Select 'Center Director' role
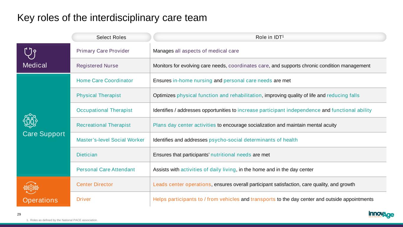 (95, 184)
